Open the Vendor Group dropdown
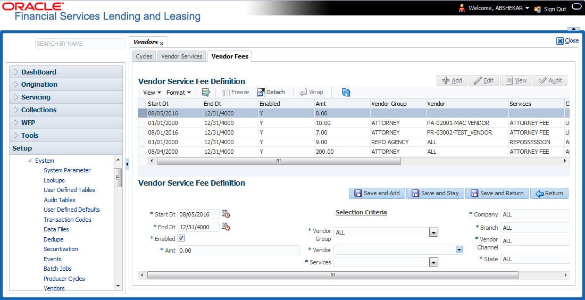585x300 pixels. tap(433, 232)
